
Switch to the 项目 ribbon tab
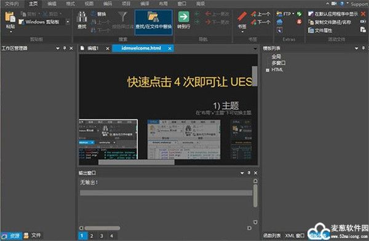pyautogui.click(x=126, y=4)
